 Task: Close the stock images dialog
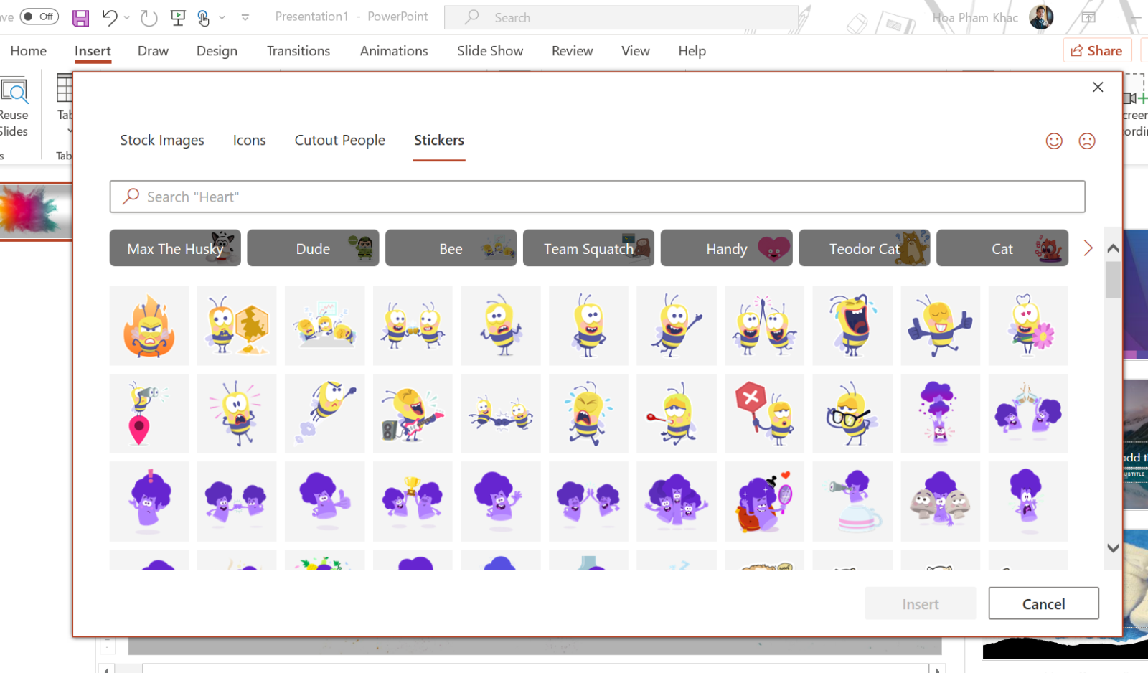[1098, 87]
